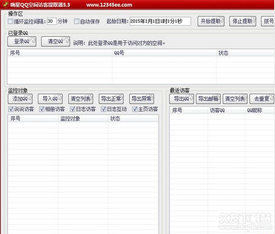Click the 监控对象 column header
Viewport: 275px width, 234px height.
click(x=83, y=119)
